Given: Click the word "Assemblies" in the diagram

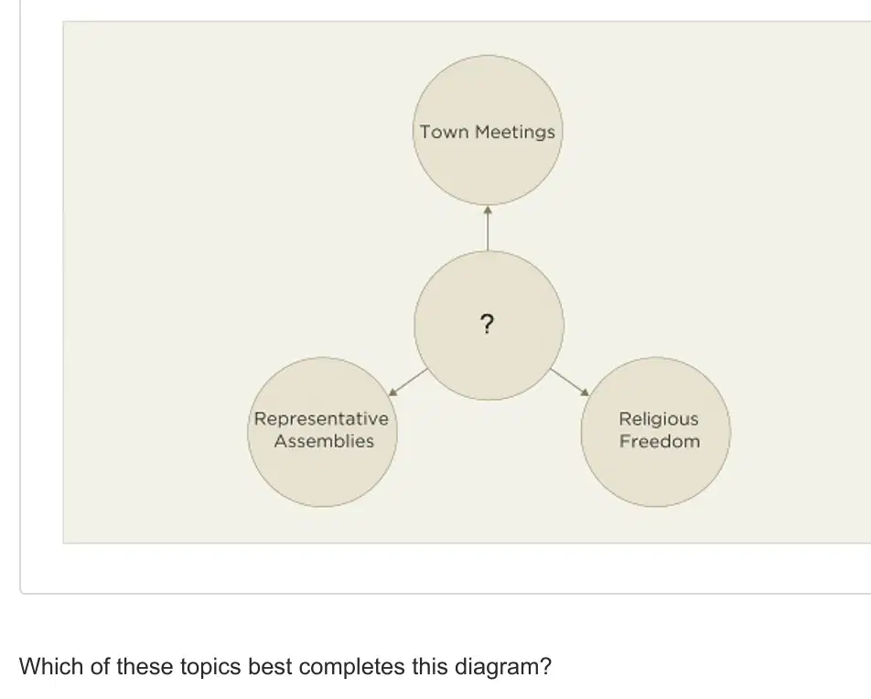Looking at the screenshot, I should pyautogui.click(x=324, y=441).
